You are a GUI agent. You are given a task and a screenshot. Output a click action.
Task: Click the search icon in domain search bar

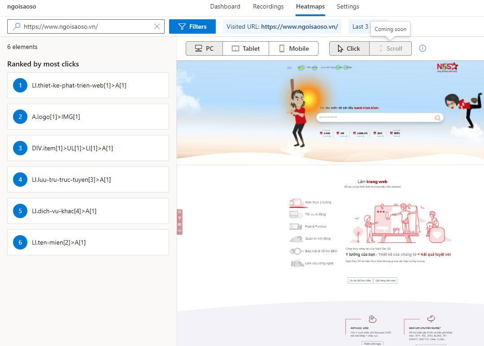click(x=437, y=118)
